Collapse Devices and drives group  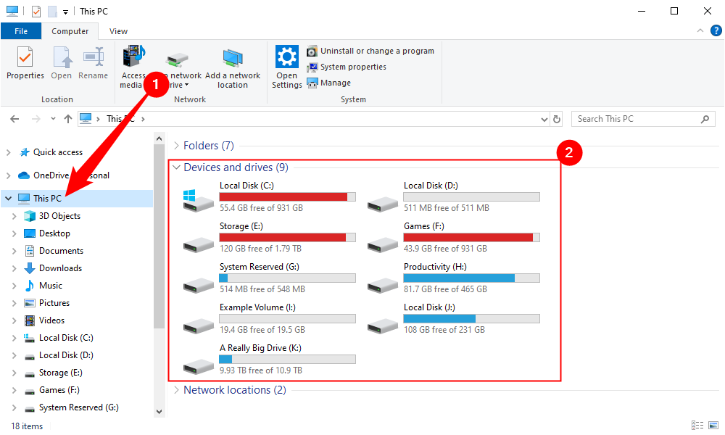click(176, 167)
